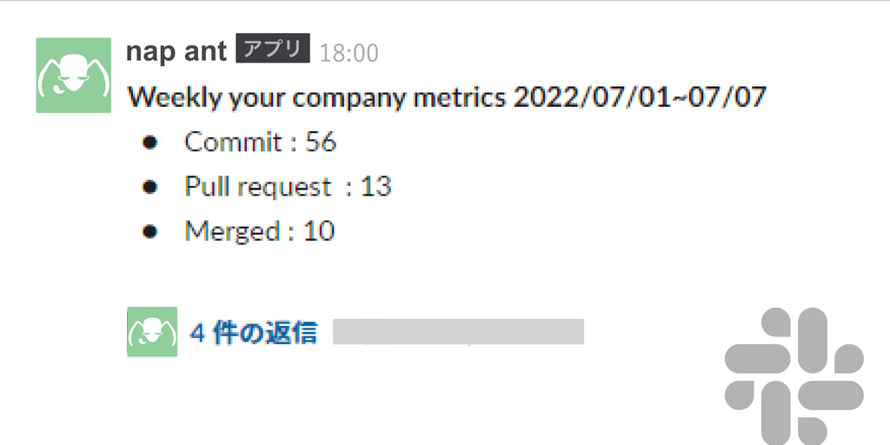890x445 pixels.
Task: Click the gray bar next to replies
Action: pos(458,331)
